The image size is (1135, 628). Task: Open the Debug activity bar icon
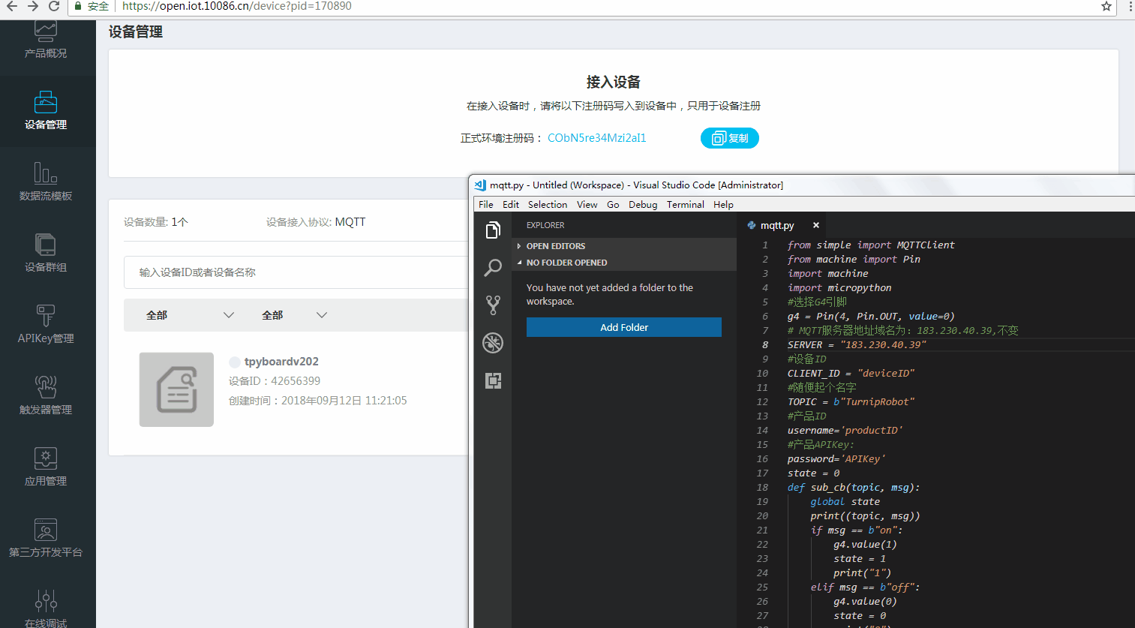coord(493,343)
